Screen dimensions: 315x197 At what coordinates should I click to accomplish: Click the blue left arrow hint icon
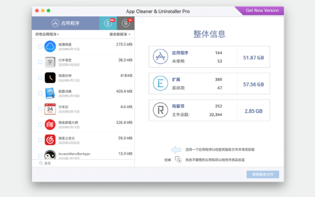coord(176,150)
